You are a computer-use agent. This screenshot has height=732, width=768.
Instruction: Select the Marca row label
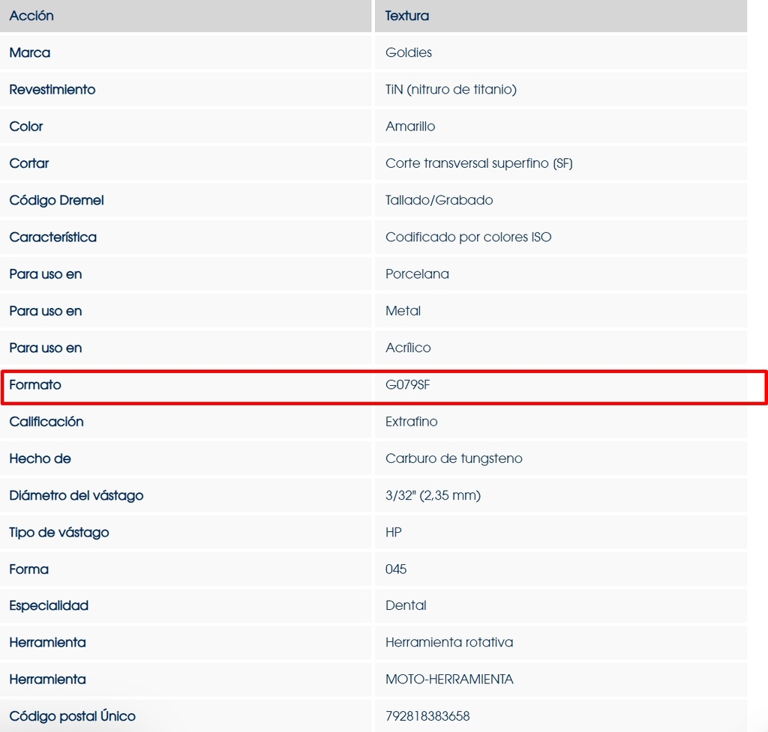[30, 52]
